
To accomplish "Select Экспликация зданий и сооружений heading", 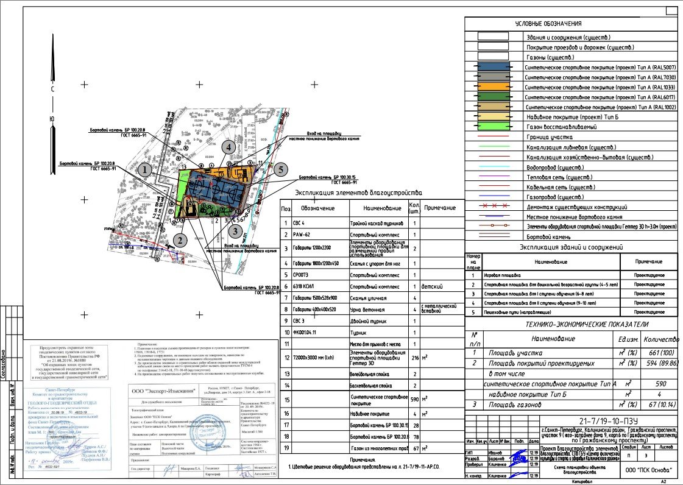I will click(x=571, y=247).
